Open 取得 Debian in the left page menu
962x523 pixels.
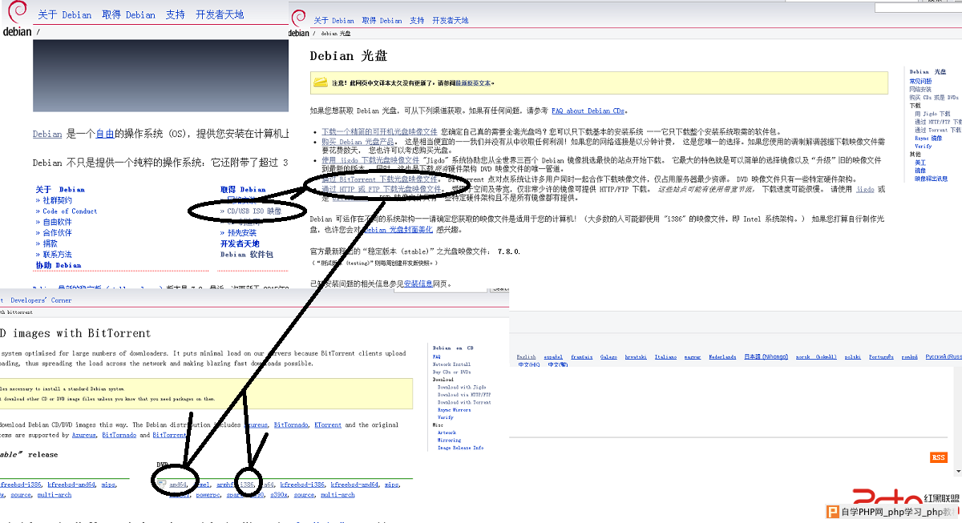(x=128, y=15)
